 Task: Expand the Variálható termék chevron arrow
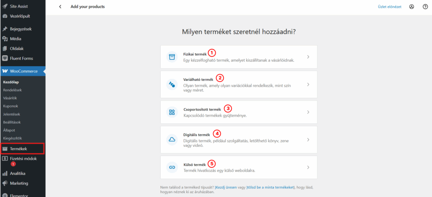click(x=308, y=84)
